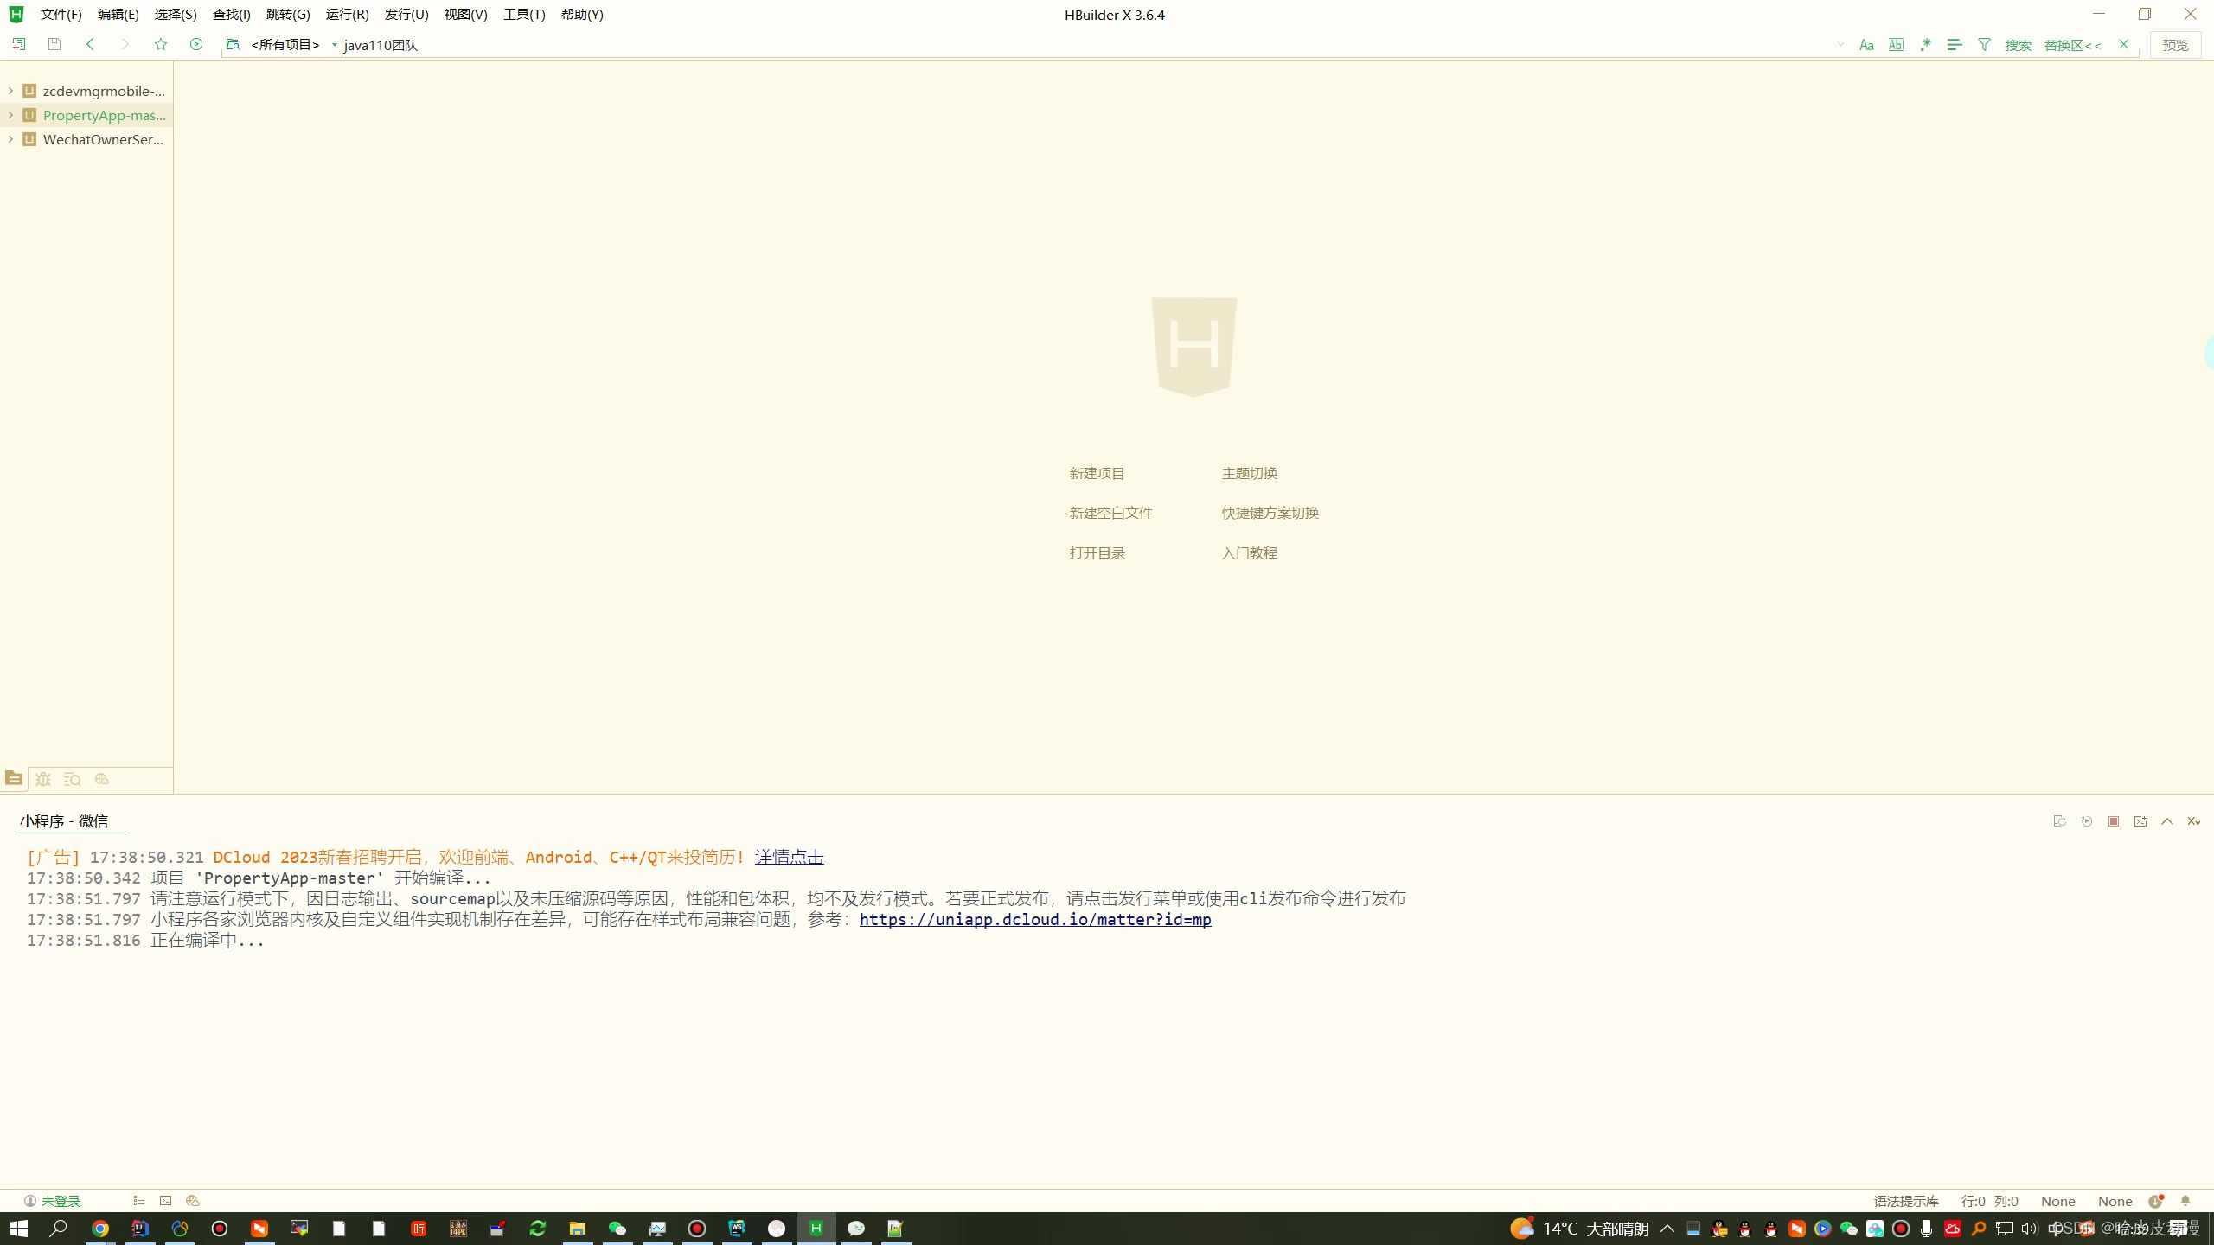2214x1245 pixels.
Task: Click the debug bug icon in sidebar bottom
Action: click(x=43, y=779)
